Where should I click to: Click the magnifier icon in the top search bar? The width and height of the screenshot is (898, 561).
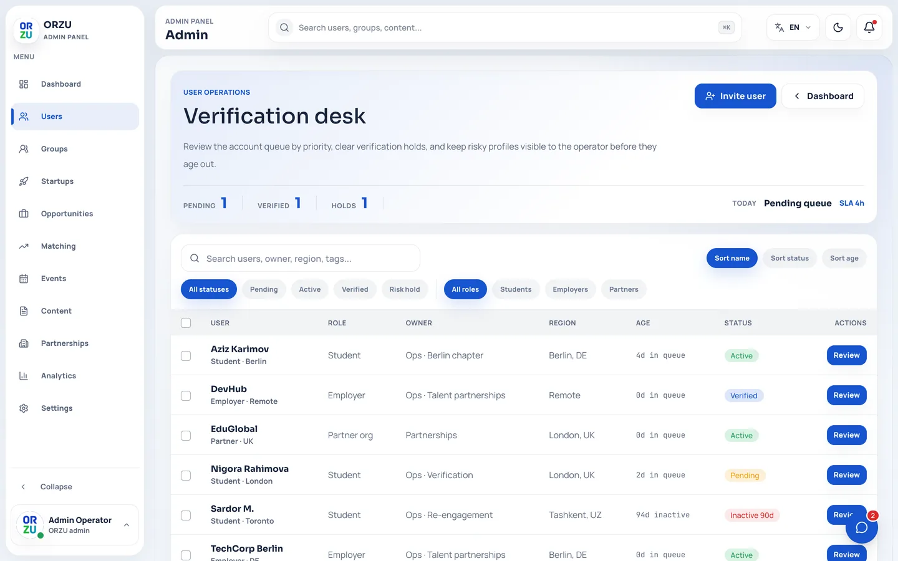coord(284,27)
